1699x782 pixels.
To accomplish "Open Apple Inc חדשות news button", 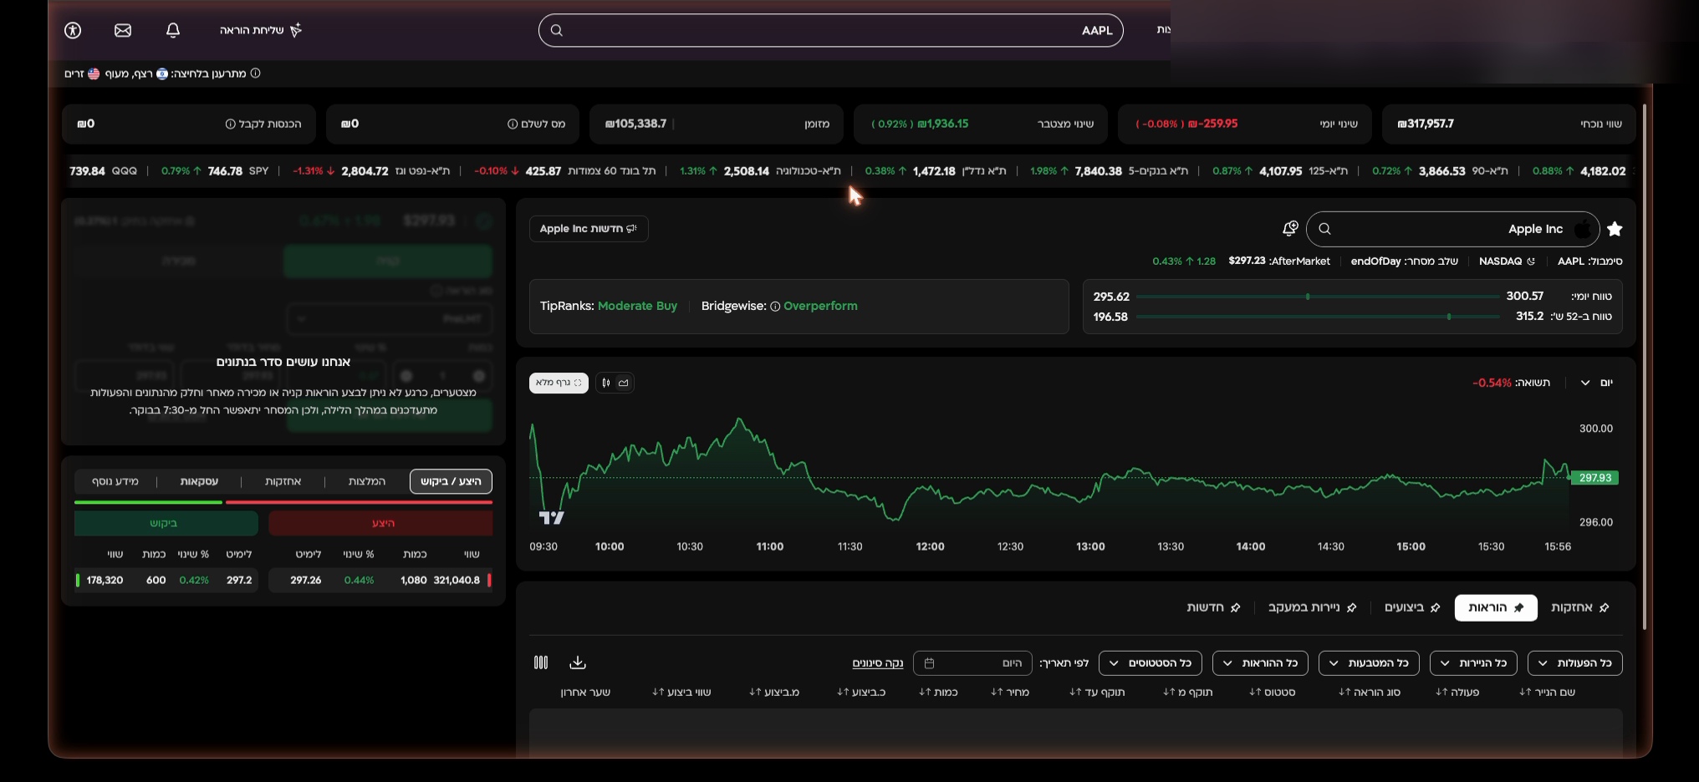I will click(x=589, y=229).
